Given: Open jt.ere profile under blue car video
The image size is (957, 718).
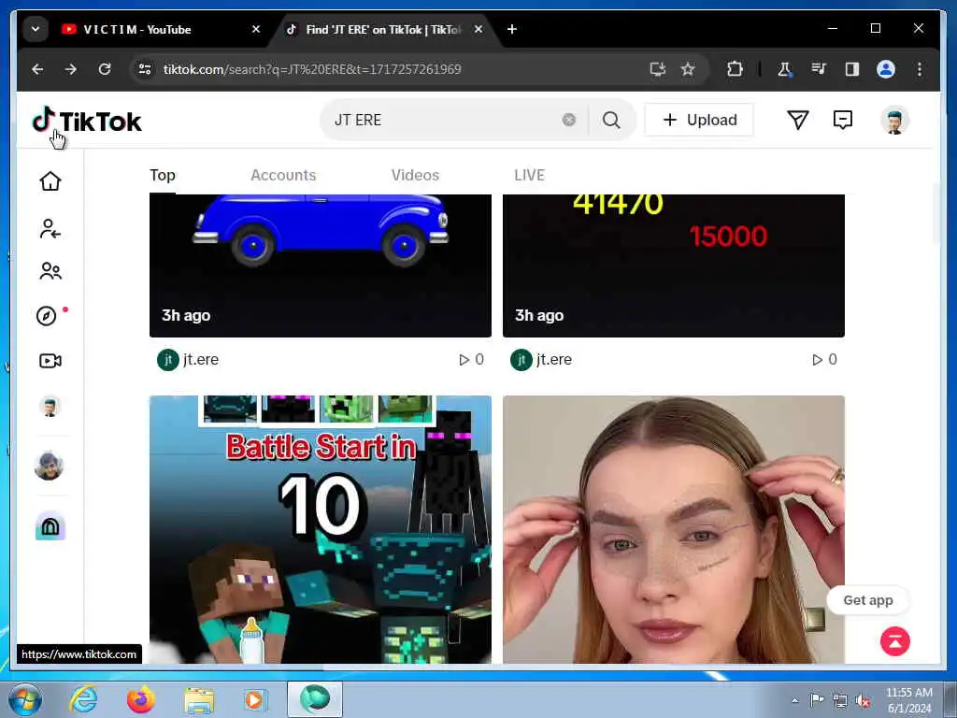Looking at the screenshot, I should 188,360.
